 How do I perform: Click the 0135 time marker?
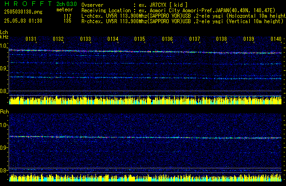[140, 39]
